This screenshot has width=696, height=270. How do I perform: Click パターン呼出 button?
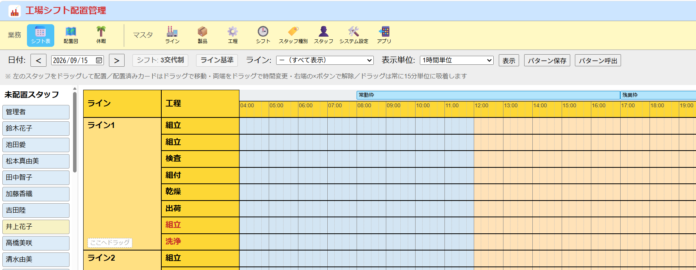pyautogui.click(x=598, y=60)
